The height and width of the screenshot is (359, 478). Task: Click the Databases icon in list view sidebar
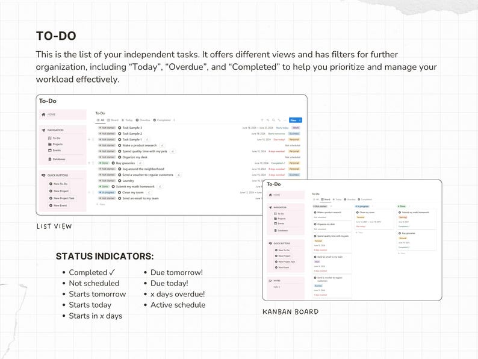coord(50,159)
